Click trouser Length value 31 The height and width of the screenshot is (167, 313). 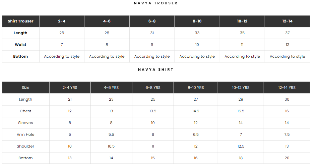click(x=152, y=33)
